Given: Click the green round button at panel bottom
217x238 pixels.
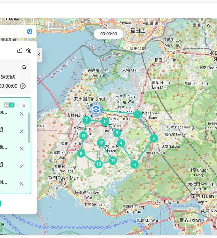Looking at the screenshot, I should pos(0,203).
